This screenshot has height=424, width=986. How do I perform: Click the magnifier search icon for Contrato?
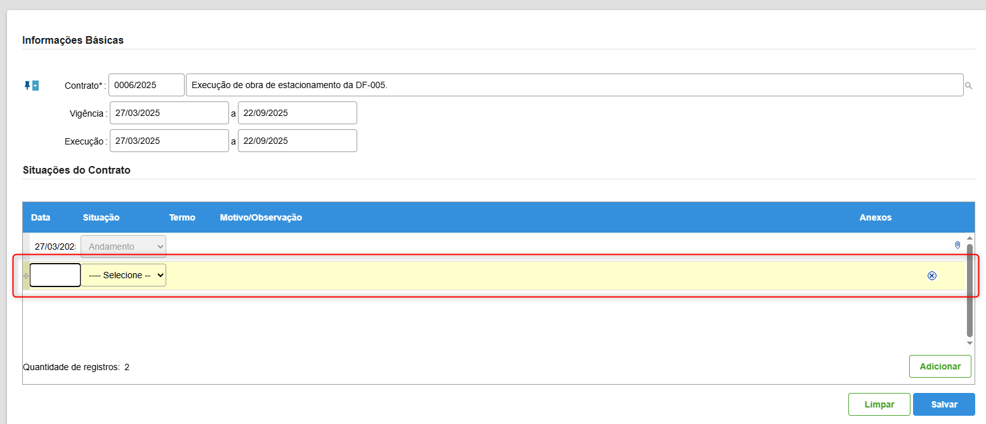pyautogui.click(x=969, y=86)
